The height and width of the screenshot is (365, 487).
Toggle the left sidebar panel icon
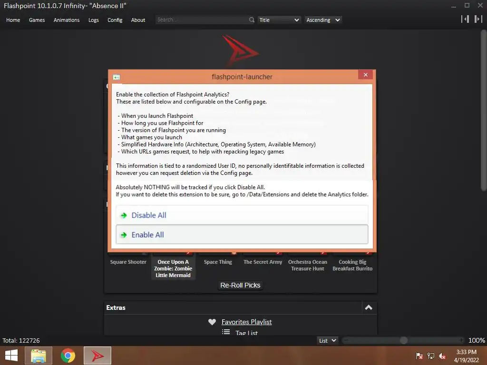point(465,19)
